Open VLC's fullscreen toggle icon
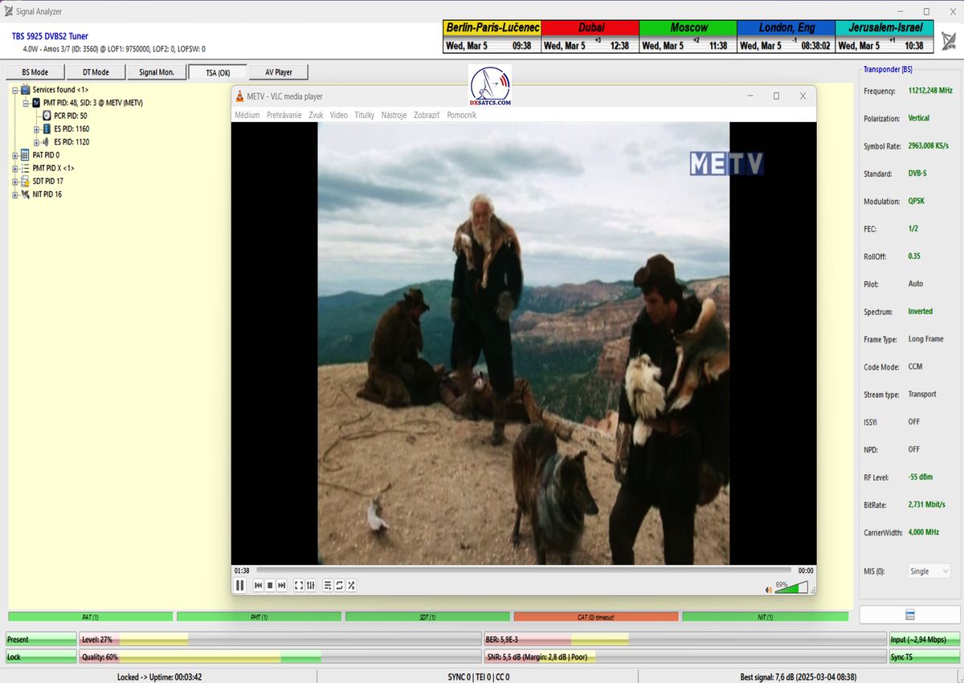 (x=300, y=585)
